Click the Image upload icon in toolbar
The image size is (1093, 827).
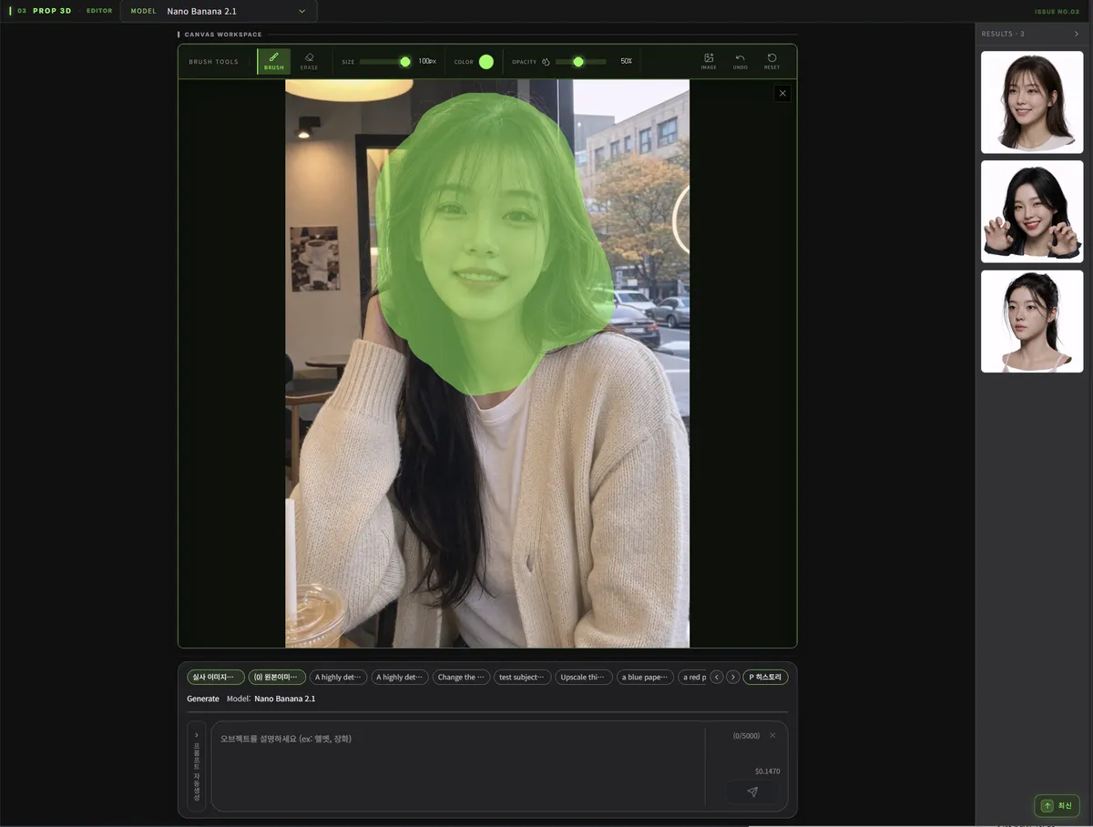pos(709,61)
